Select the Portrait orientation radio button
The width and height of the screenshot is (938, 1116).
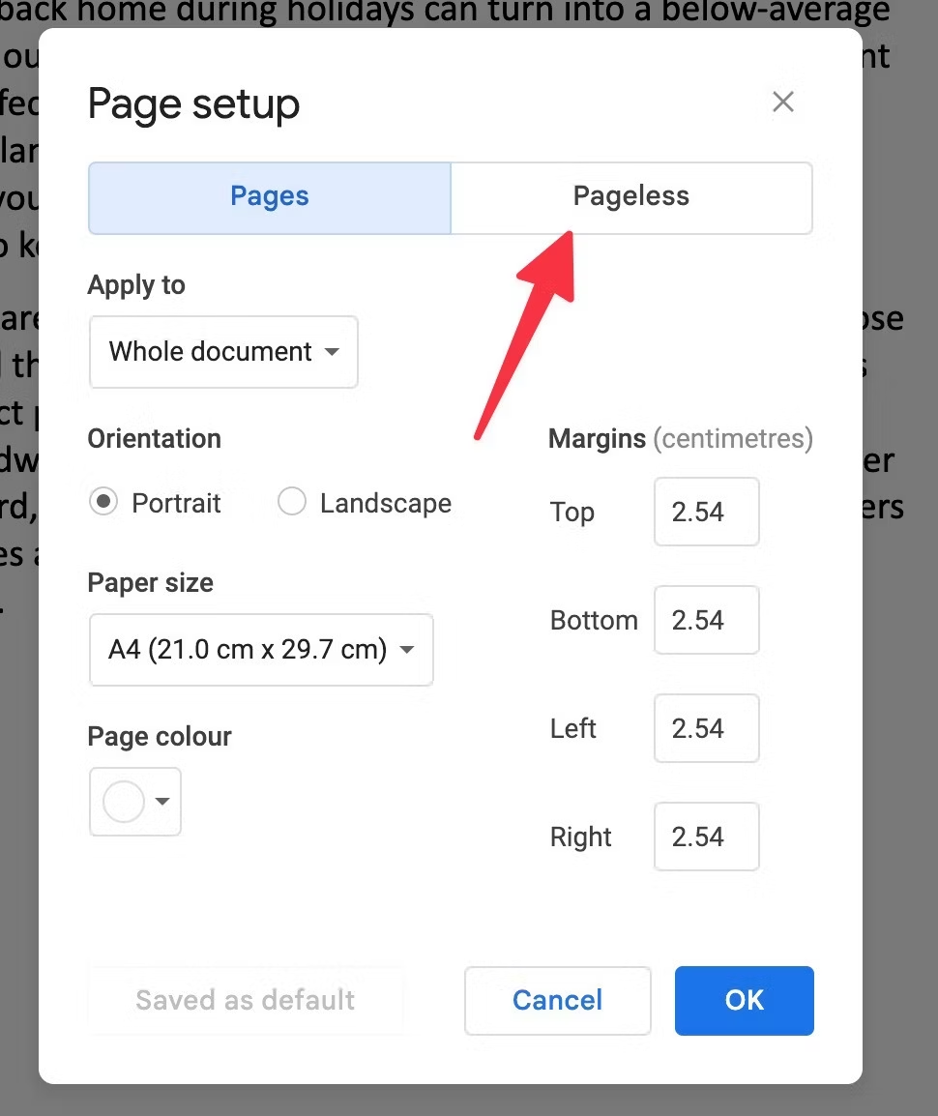coord(103,502)
